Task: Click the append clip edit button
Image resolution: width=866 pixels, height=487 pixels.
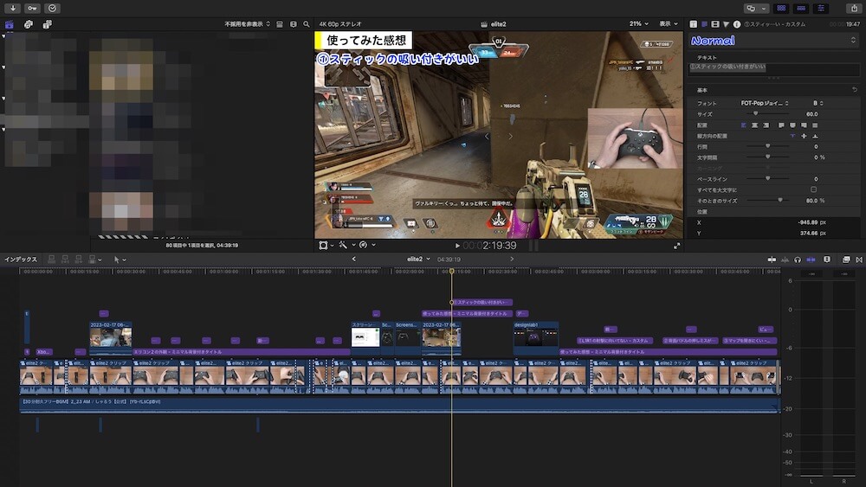Action: coord(79,260)
